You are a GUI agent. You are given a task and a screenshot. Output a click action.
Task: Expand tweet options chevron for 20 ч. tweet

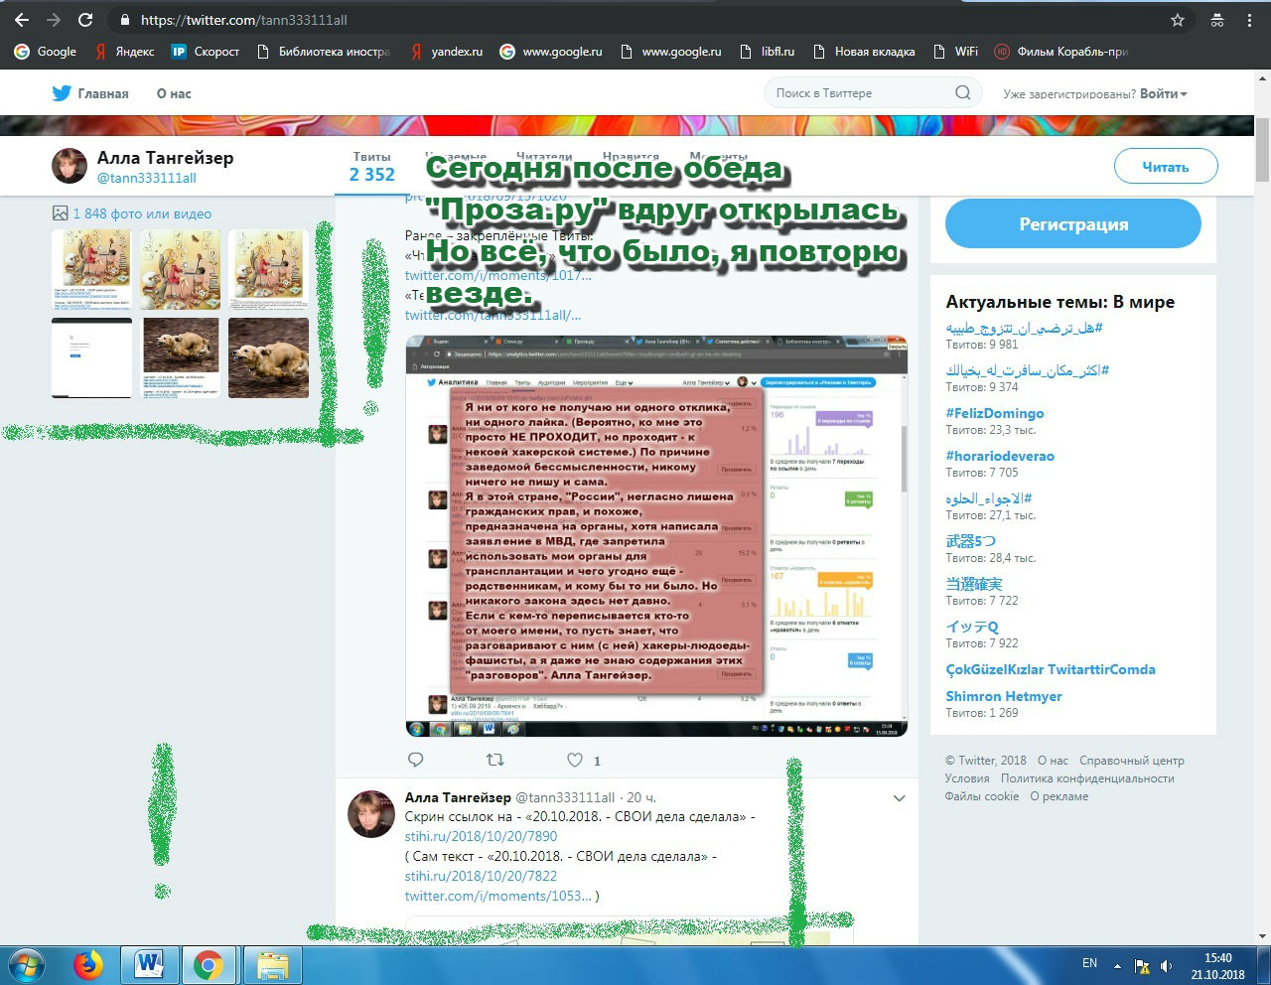(x=899, y=798)
